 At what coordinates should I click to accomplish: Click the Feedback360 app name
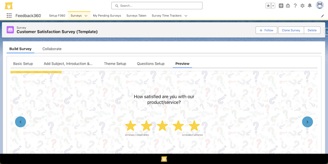pyautogui.click(x=28, y=16)
